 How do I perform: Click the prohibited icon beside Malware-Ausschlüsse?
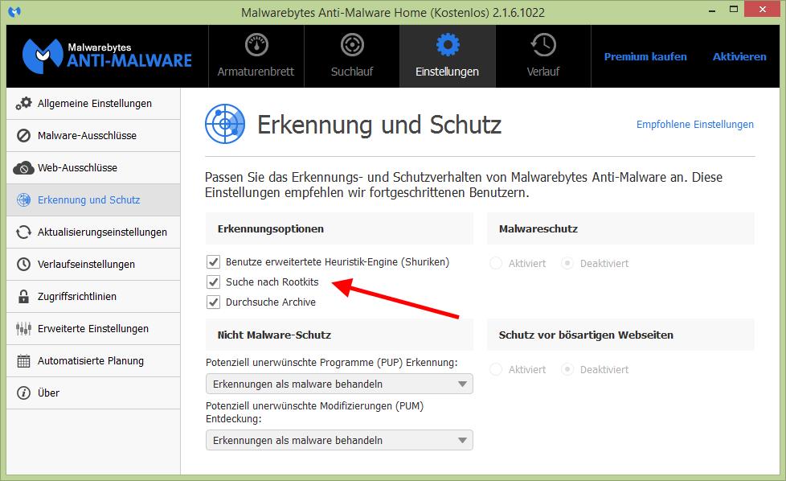click(x=23, y=135)
